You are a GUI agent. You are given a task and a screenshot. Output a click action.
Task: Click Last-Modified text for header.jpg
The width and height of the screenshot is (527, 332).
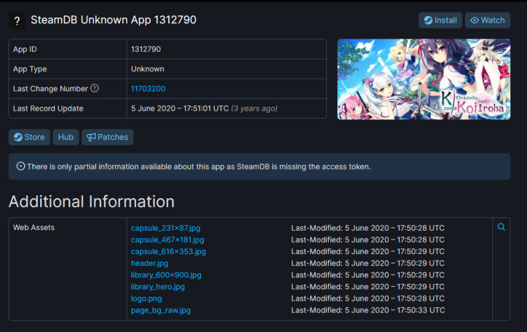pos(368,263)
